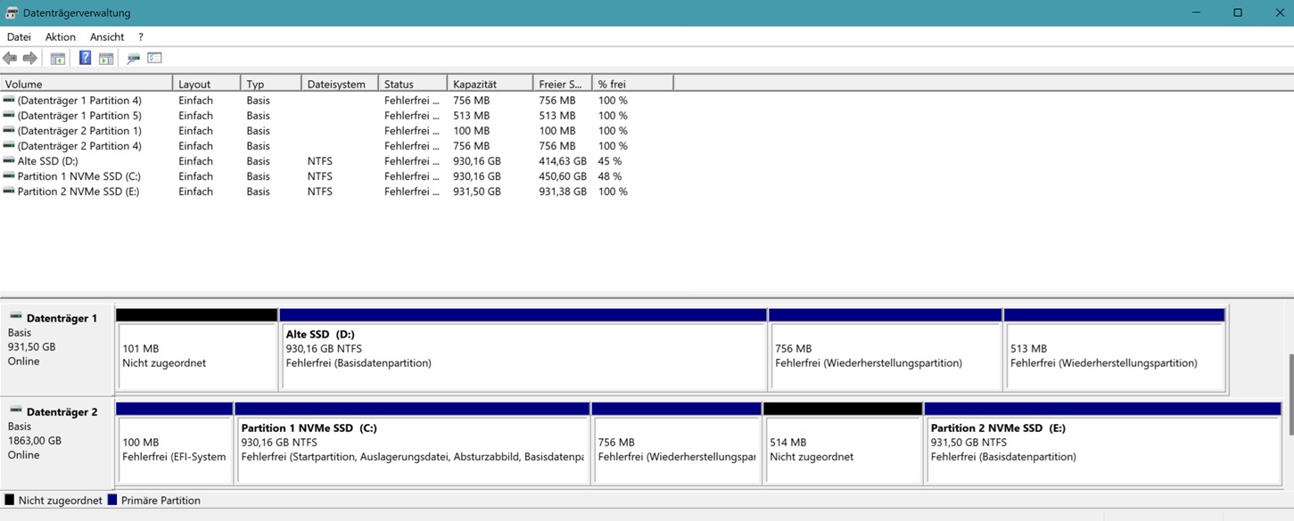Select 756 MB recovery partition on Datenträger 1

point(885,349)
